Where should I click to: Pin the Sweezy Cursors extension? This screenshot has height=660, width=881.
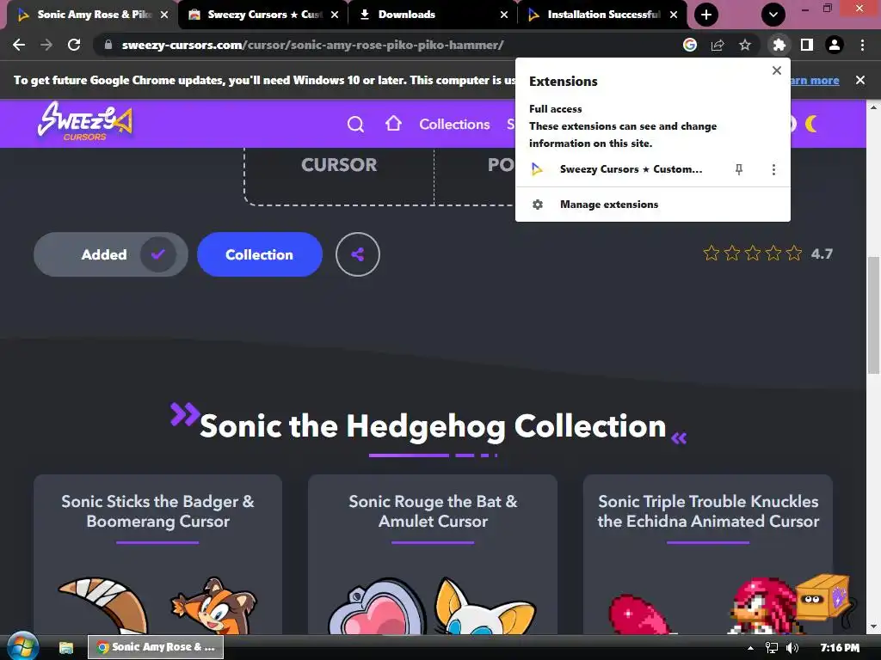[x=739, y=169]
